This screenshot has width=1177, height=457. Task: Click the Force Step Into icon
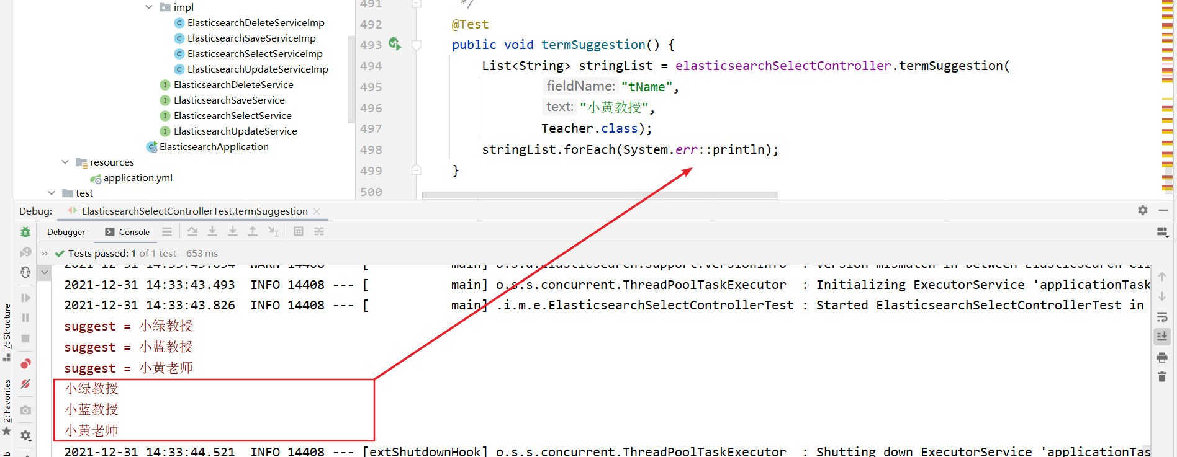233,231
